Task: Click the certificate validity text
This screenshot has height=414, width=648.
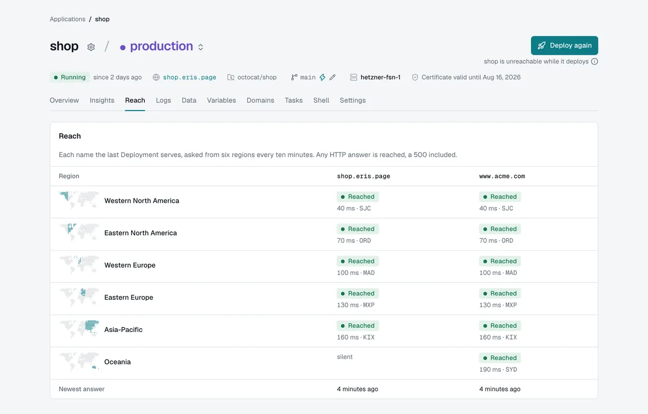Action: tap(471, 77)
